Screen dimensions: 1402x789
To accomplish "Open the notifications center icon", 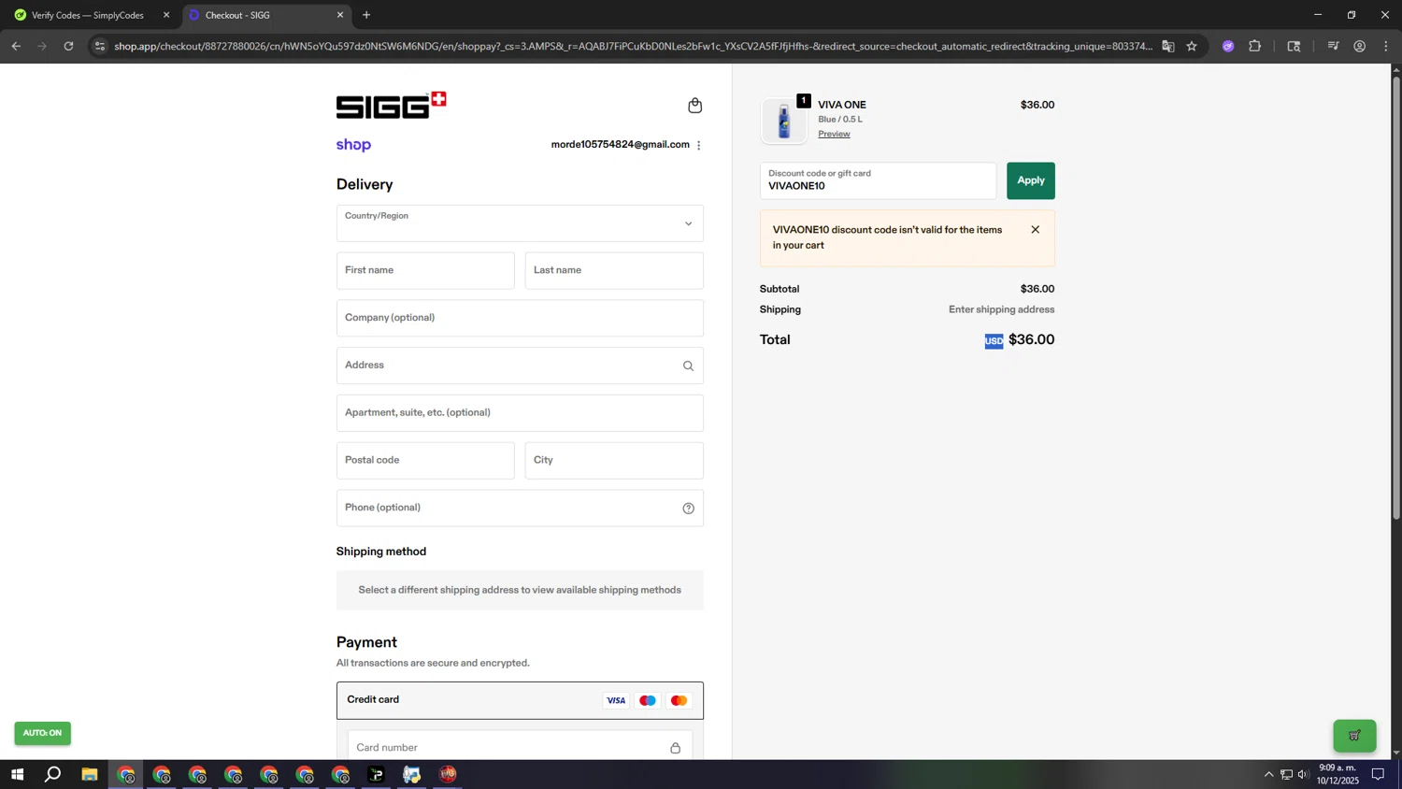I will pyautogui.click(x=1378, y=774).
